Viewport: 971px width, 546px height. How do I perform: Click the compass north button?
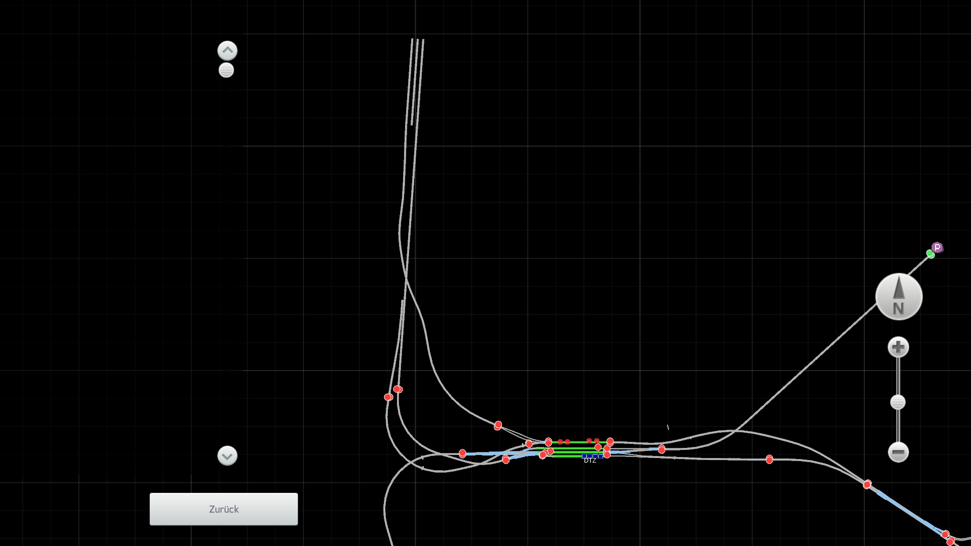click(899, 297)
